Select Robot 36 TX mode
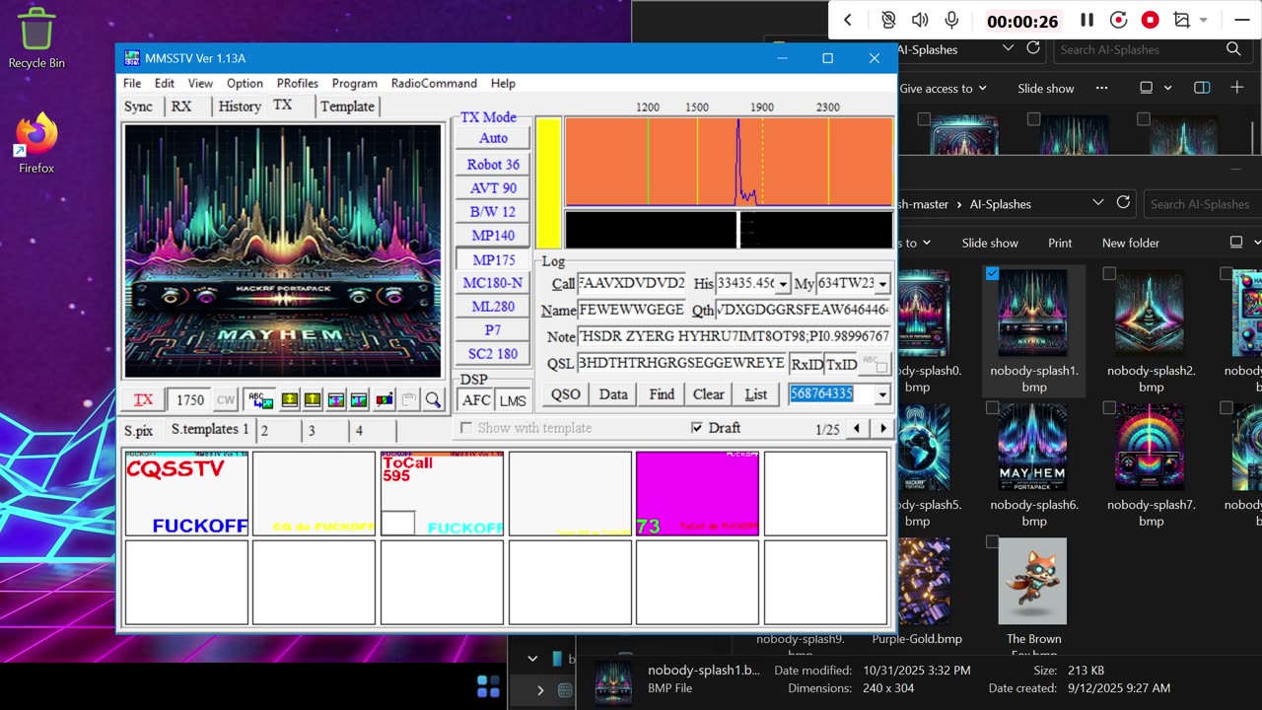This screenshot has width=1262, height=710. tap(493, 165)
